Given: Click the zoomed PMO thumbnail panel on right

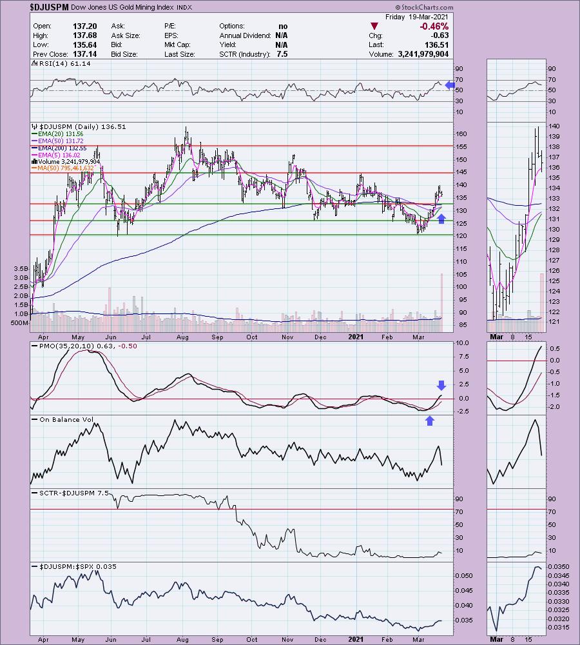Looking at the screenshot, I should coord(517,378).
